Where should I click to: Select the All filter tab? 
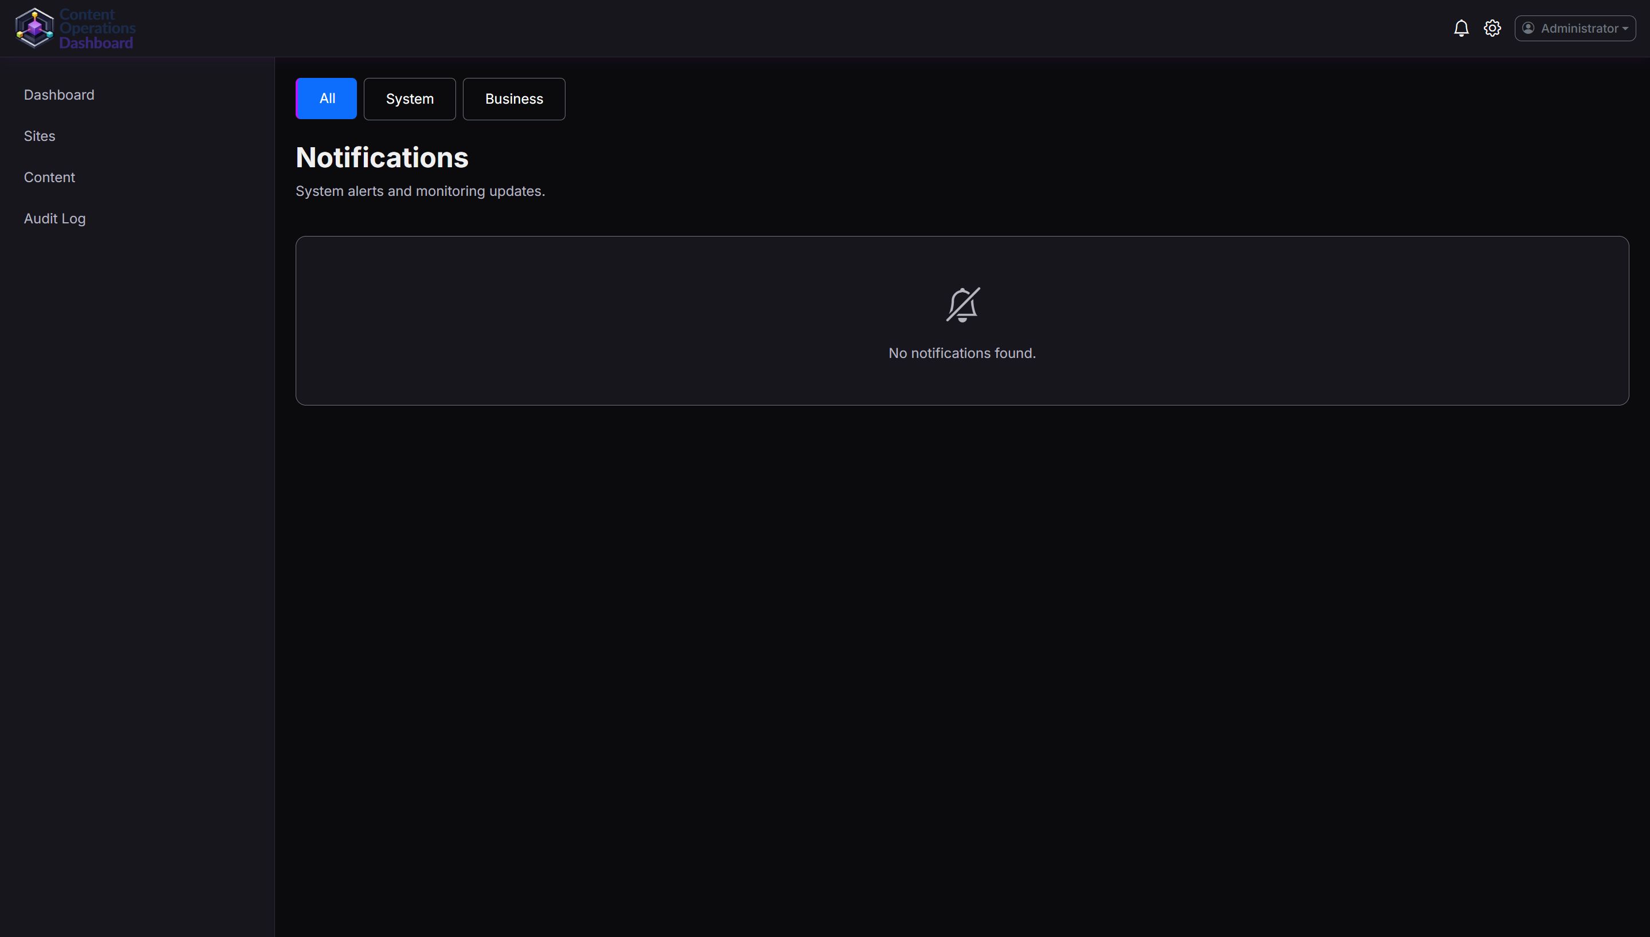(326, 99)
